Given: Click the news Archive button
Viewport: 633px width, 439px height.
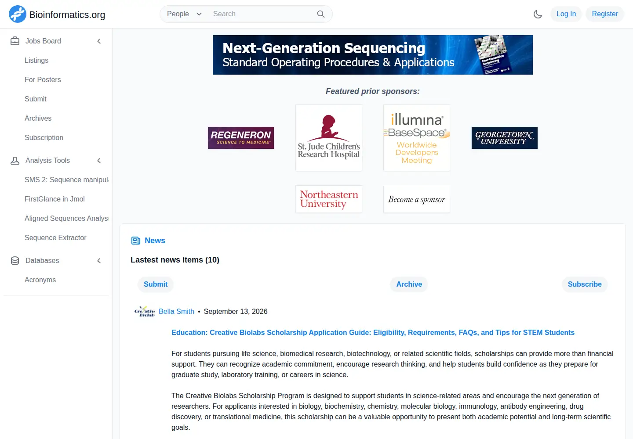Looking at the screenshot, I should pos(409,284).
